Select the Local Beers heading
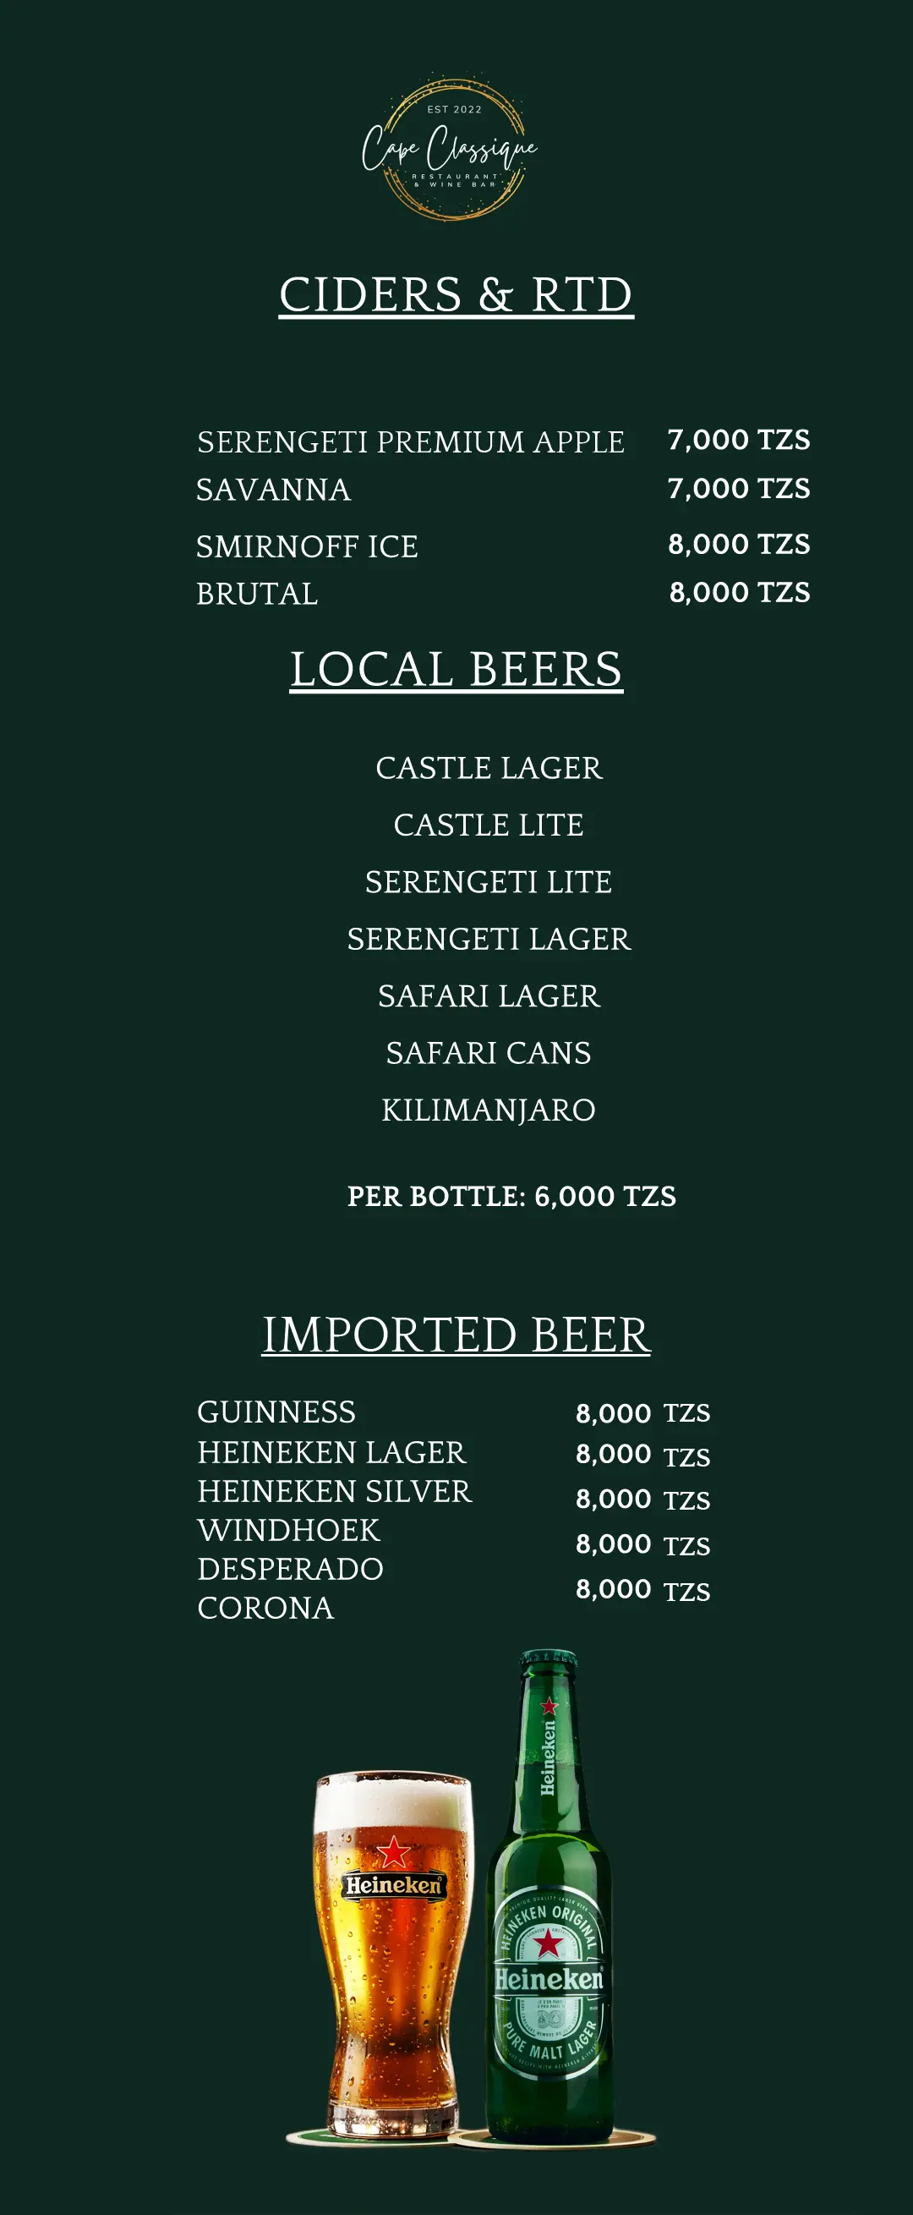Image resolution: width=913 pixels, height=2215 pixels. [x=456, y=669]
